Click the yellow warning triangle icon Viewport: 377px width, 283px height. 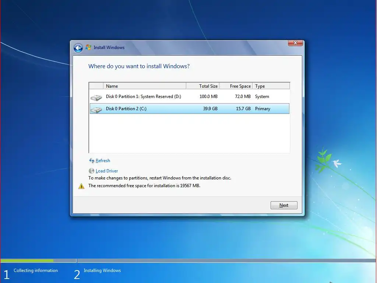coord(81,186)
